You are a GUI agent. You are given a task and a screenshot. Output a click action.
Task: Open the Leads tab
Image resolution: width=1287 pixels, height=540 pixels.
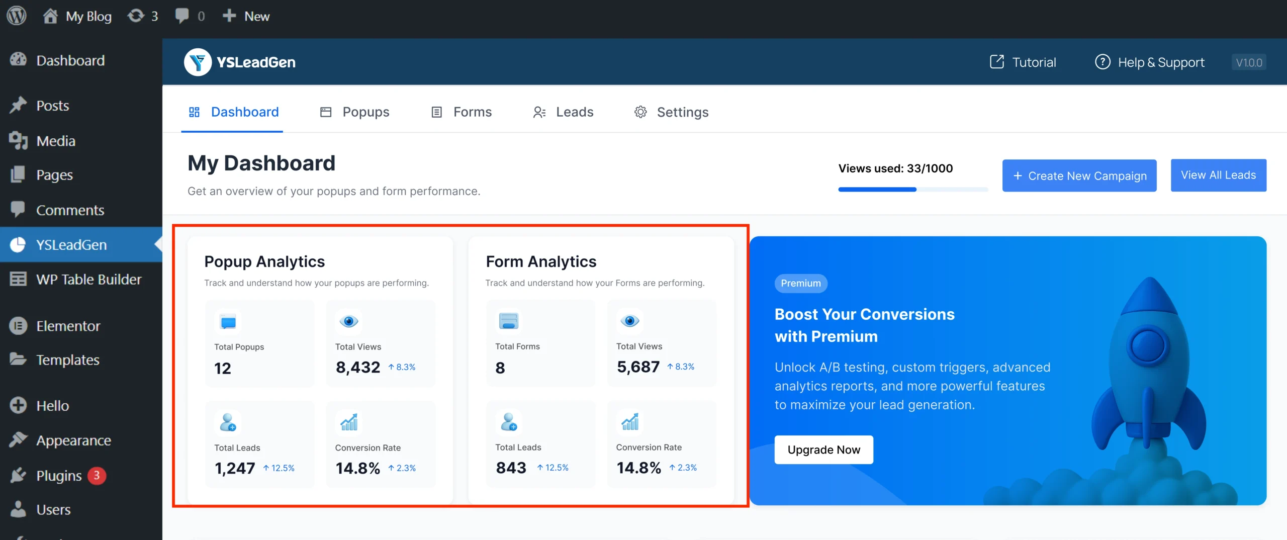pos(563,112)
